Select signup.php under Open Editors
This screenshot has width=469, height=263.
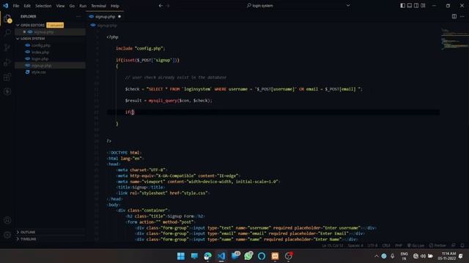click(x=50, y=32)
